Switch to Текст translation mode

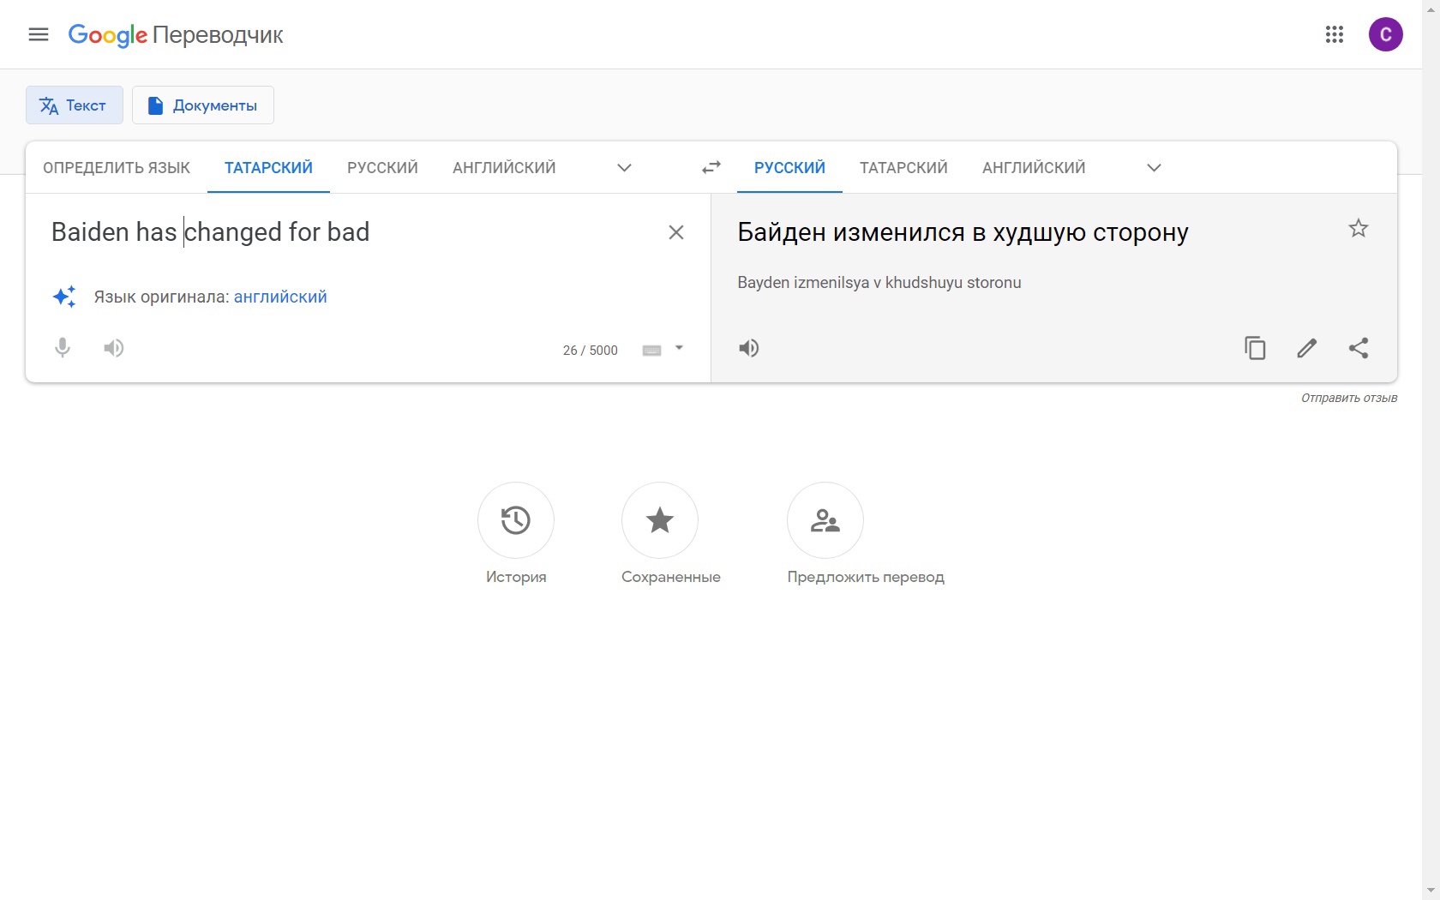coord(75,105)
